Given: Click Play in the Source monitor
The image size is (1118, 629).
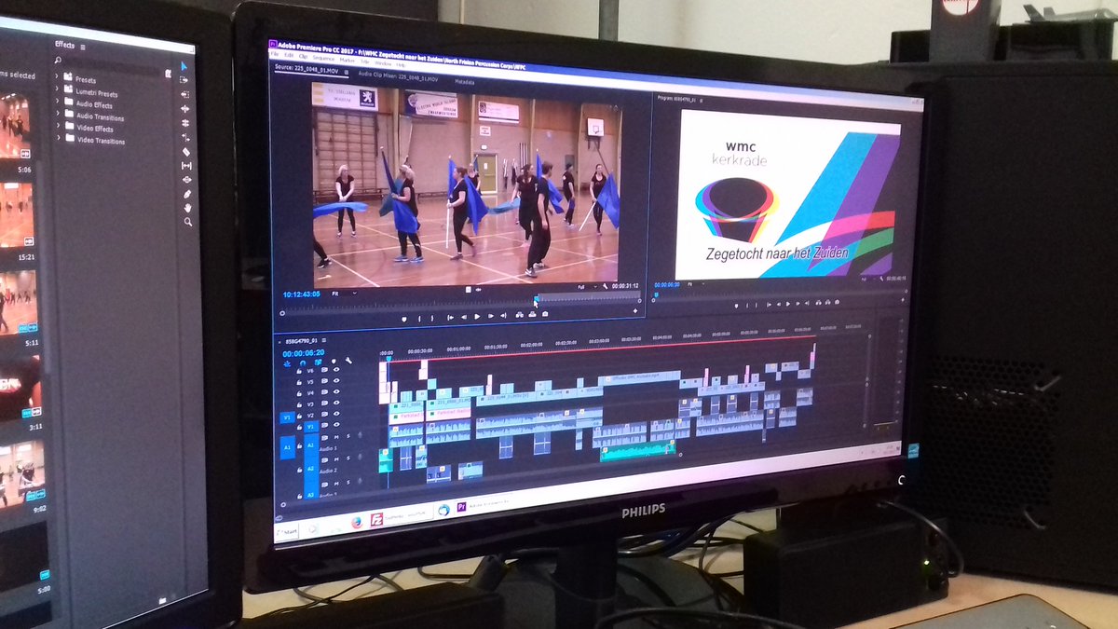Looking at the screenshot, I should tap(477, 317).
